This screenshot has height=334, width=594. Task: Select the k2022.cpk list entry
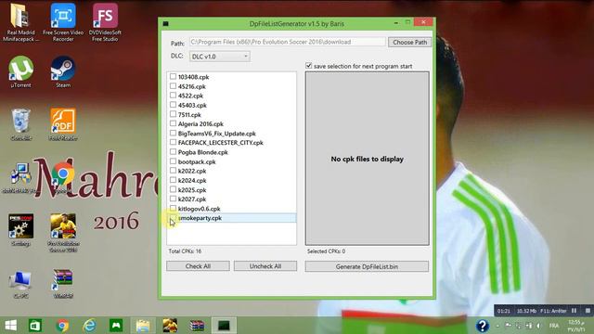pos(192,171)
